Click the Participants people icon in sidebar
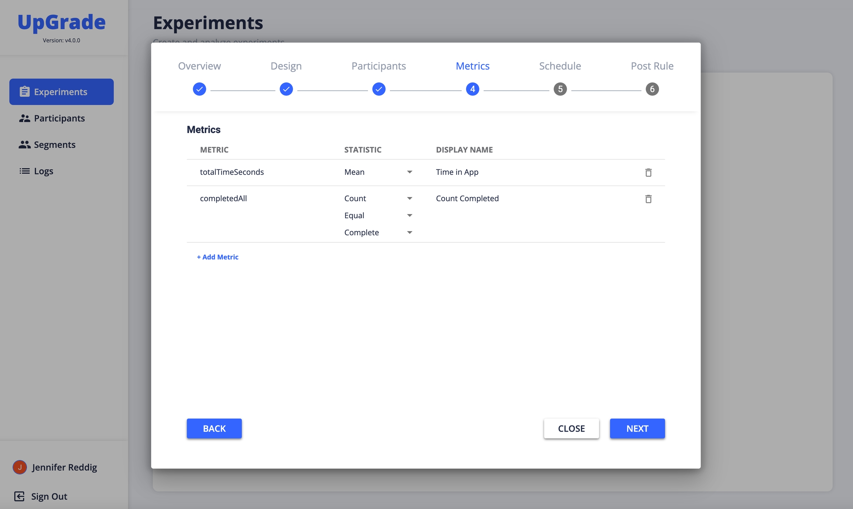853x509 pixels. 24,118
